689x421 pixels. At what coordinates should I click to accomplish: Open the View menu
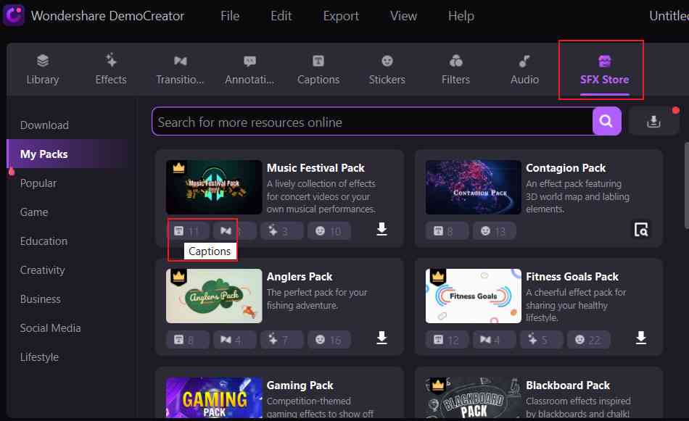pos(403,16)
